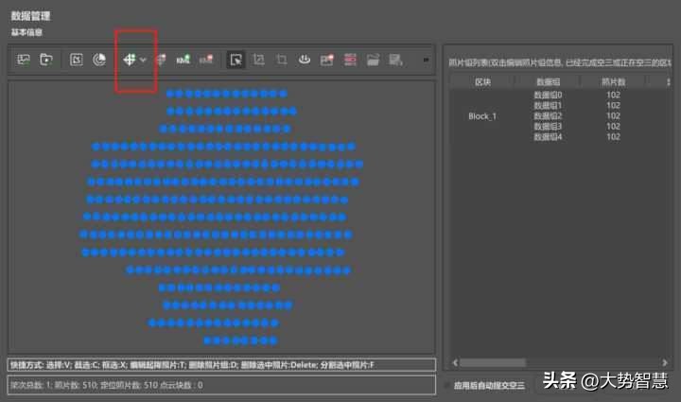Image resolution: width=681 pixels, height=402 pixels.
Task: Select the 数据组3 row
Action: pyautogui.click(x=548, y=127)
